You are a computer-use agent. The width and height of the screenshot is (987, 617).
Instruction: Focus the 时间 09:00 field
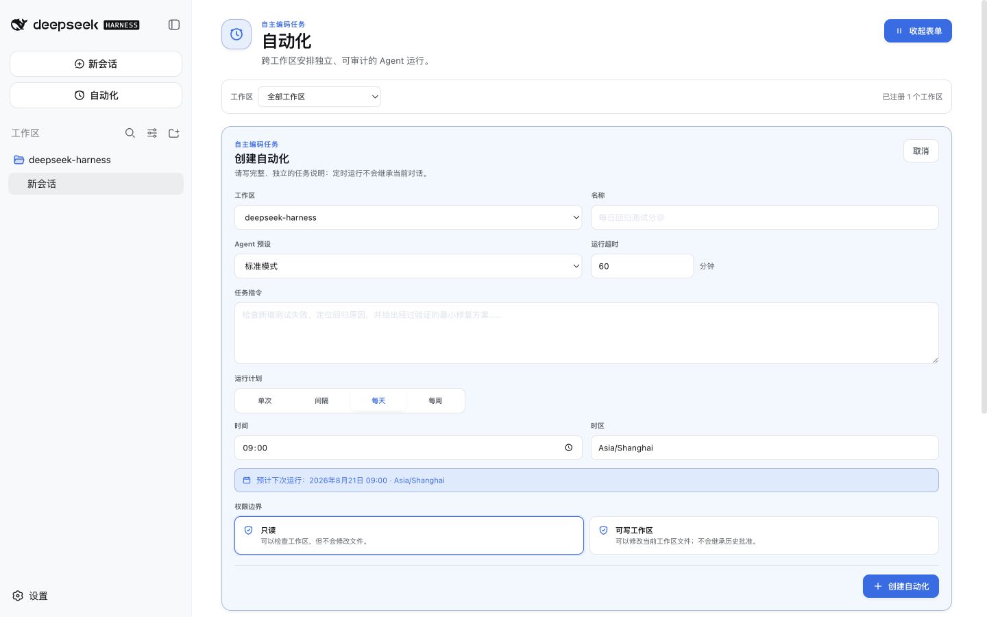click(409, 448)
